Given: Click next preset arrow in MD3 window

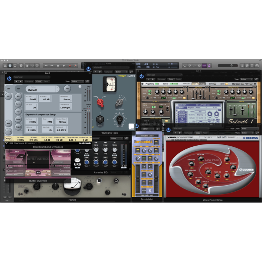Looking at the screenshot, I should point(21,81).
